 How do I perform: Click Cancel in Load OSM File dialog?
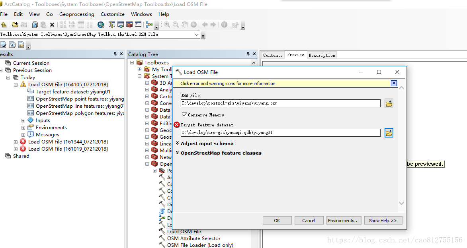[x=309, y=220]
